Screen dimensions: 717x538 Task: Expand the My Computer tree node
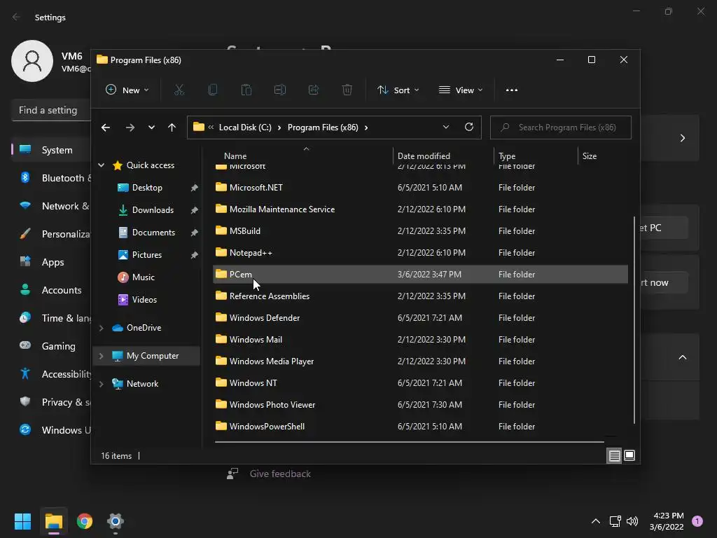(101, 356)
